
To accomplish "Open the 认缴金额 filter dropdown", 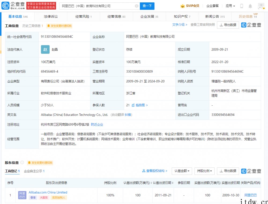I will click(x=182, y=171).
